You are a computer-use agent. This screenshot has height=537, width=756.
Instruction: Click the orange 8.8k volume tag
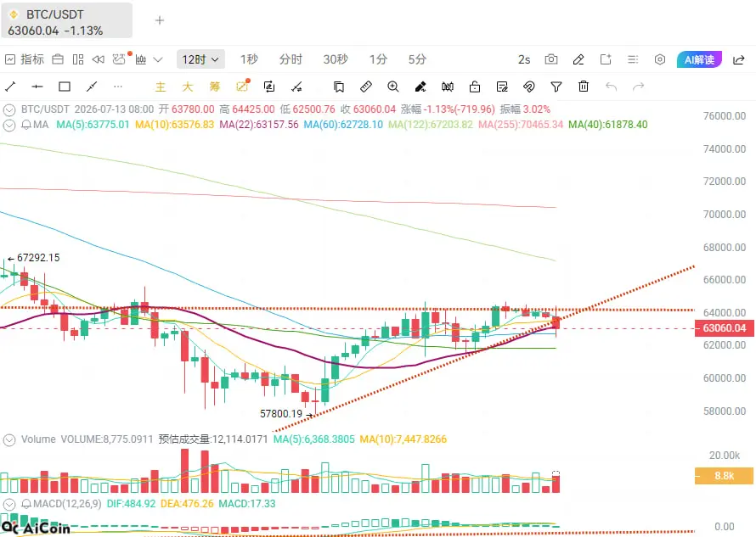coord(724,476)
